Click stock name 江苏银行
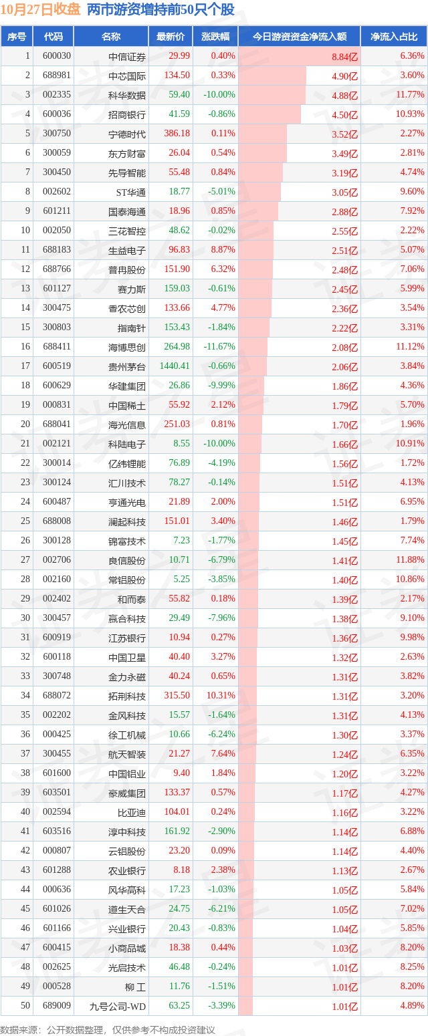Image resolution: width=428 pixels, height=1036 pixels. click(127, 638)
